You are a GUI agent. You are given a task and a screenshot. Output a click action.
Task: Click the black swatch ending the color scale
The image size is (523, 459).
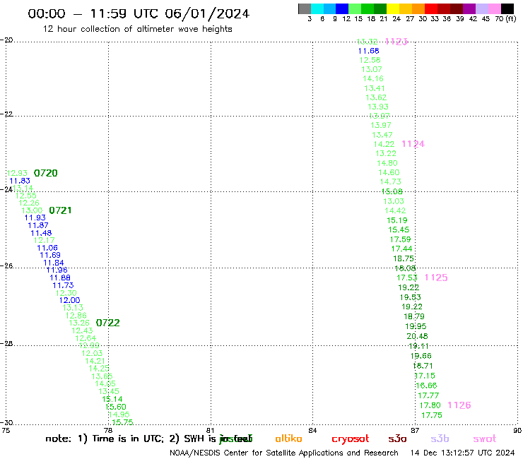(507, 8)
